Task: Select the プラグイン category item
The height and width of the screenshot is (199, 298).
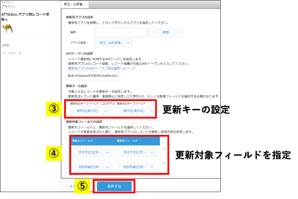Action: point(9,5)
